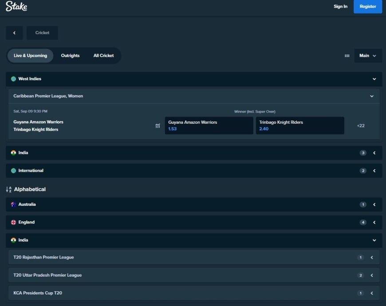
Task: Enable the All Cricket filter
Action: pyautogui.click(x=103, y=55)
